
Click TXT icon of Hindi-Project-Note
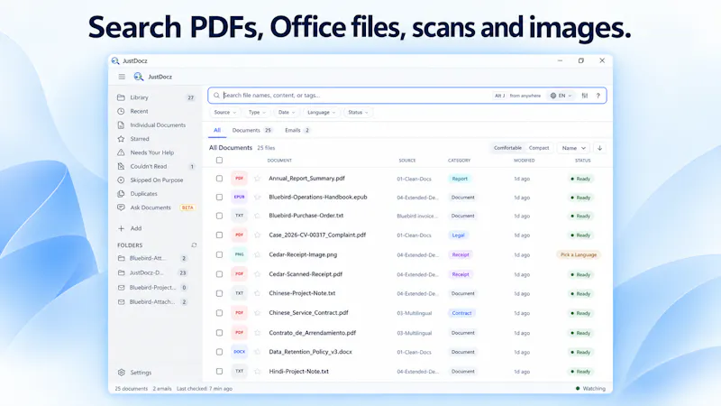point(239,371)
